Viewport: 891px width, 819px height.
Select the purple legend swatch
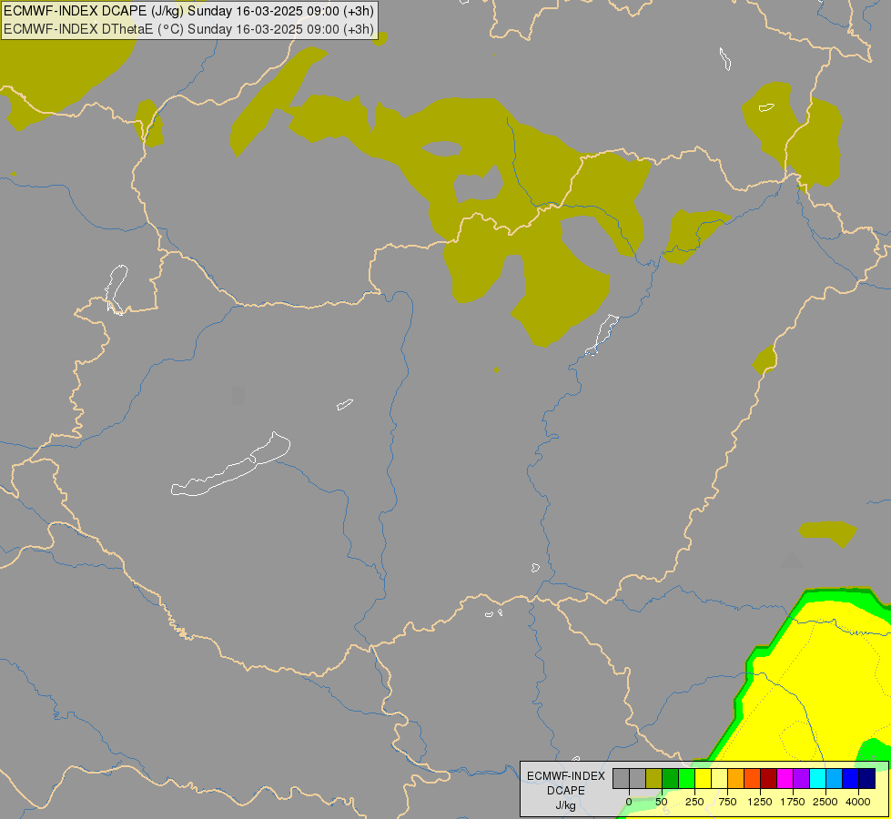[802, 779]
